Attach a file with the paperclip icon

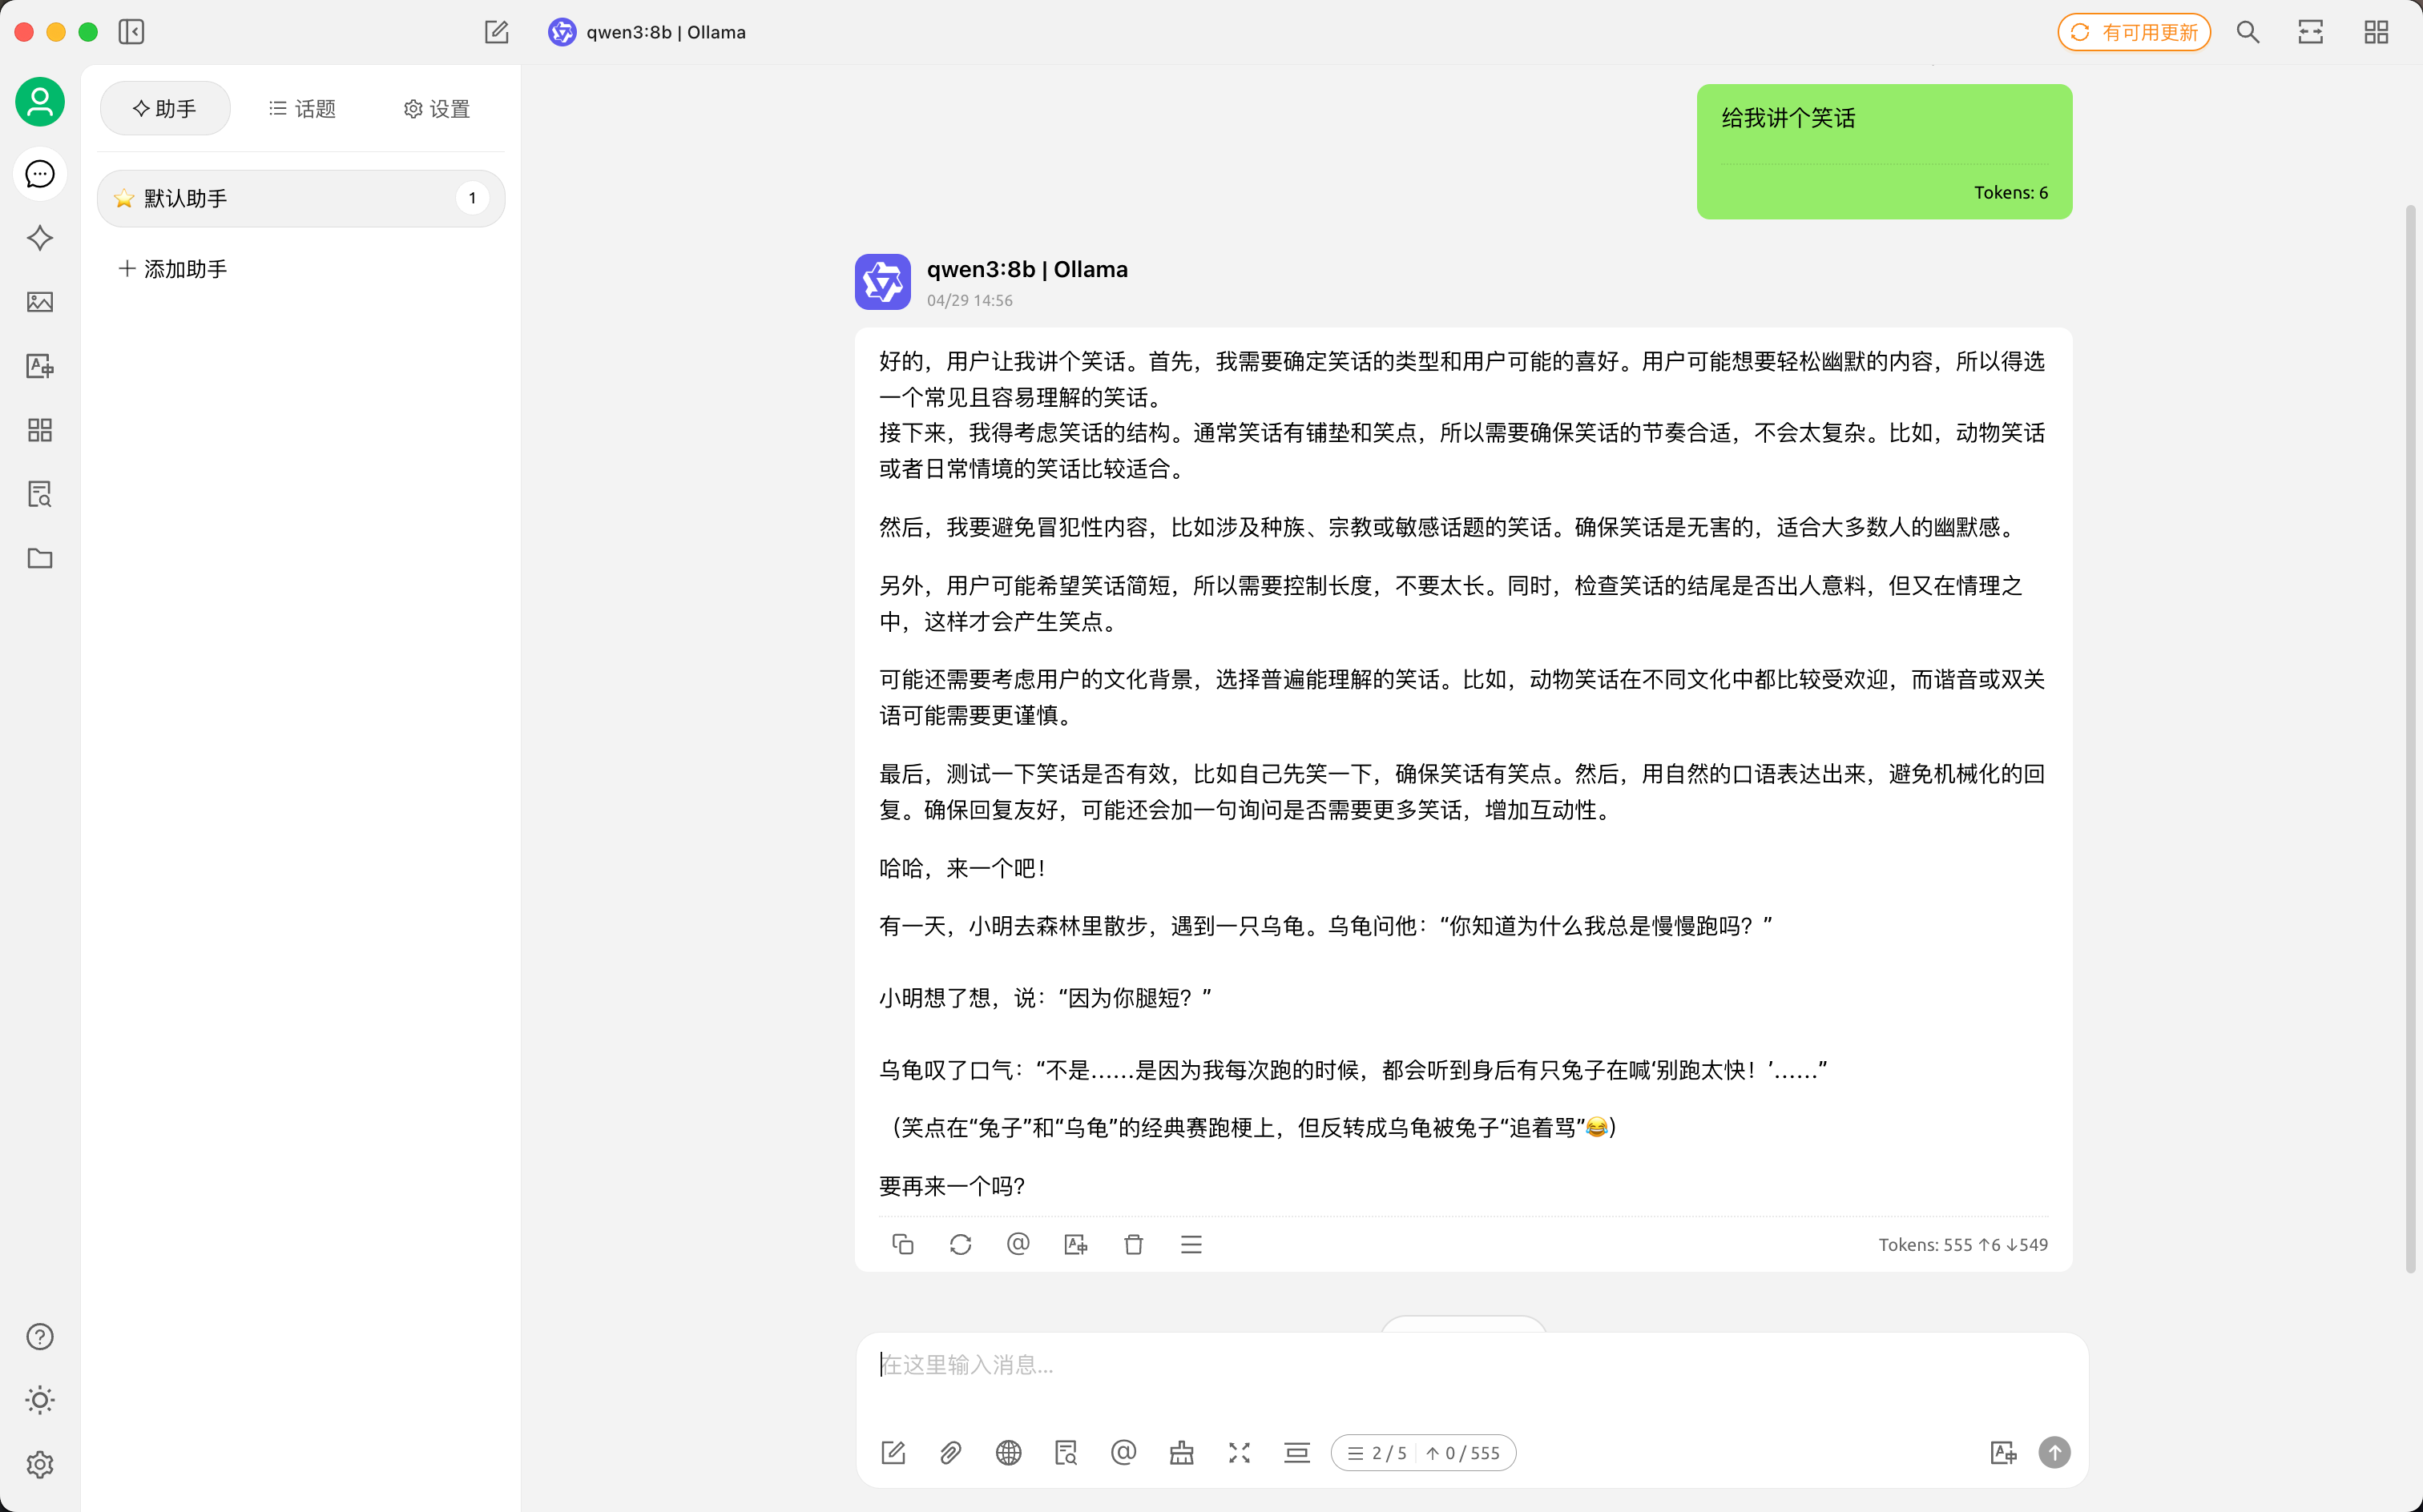[x=950, y=1453]
